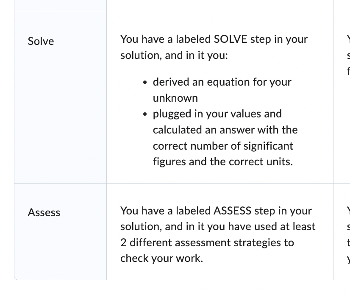Click 'correct number of significant' line
The image size is (350, 295).
(223, 146)
